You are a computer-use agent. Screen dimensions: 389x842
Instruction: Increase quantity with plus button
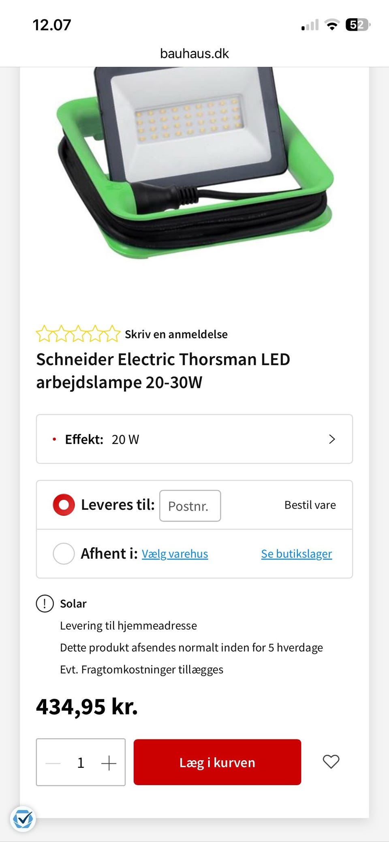109,763
